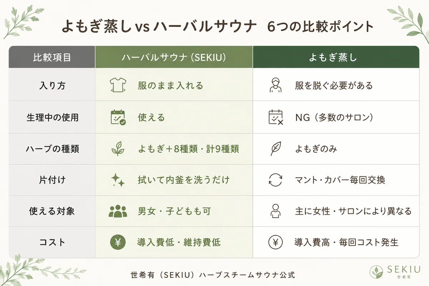This screenshot has height=286, width=429.
Task: Select the sprout icon next to よもぎ+8種類
Action: pyautogui.click(x=118, y=149)
